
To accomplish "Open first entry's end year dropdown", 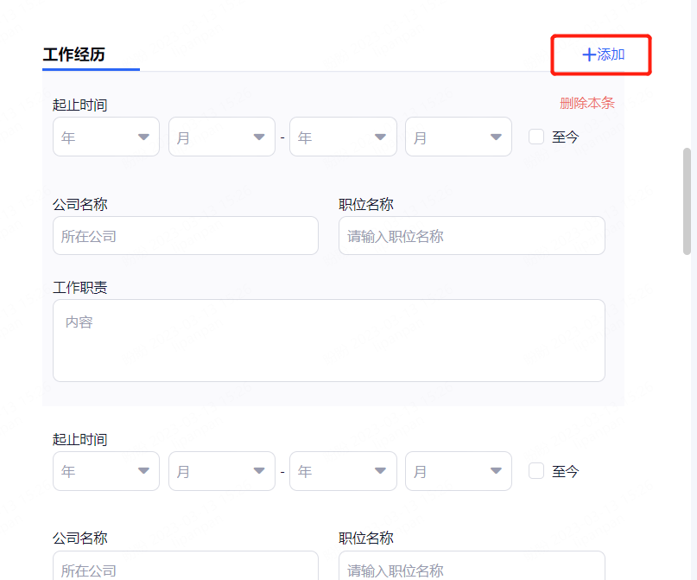I will pyautogui.click(x=343, y=137).
